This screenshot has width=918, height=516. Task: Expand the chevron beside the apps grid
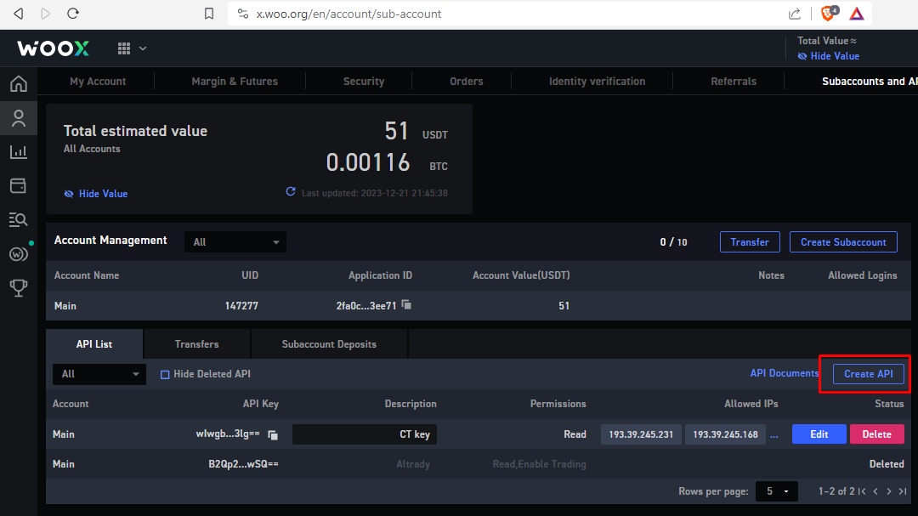pyautogui.click(x=143, y=48)
